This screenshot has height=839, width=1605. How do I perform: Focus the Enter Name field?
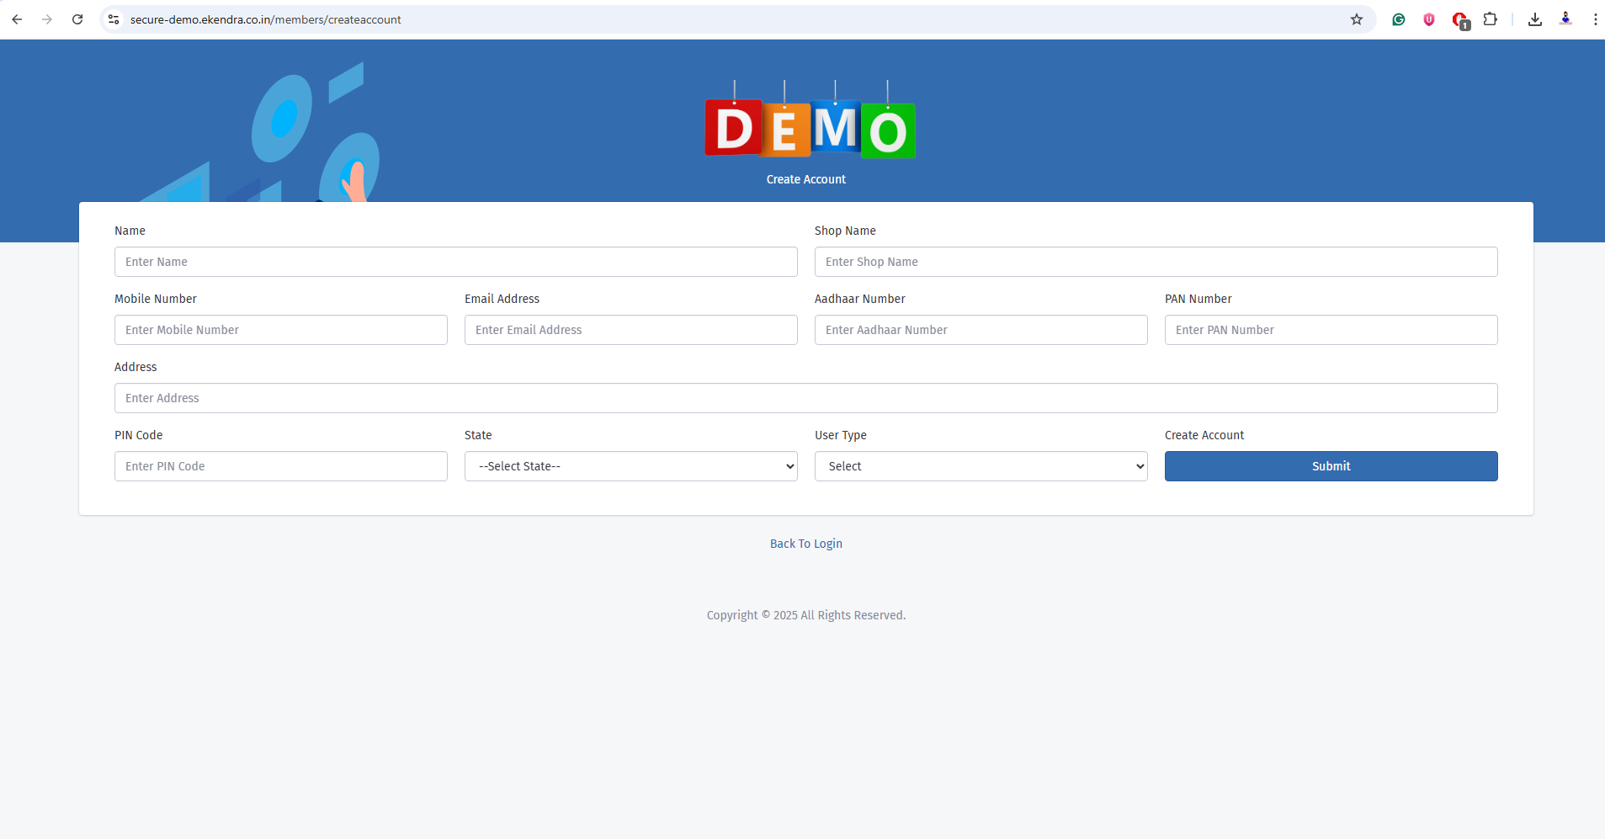[x=455, y=262]
